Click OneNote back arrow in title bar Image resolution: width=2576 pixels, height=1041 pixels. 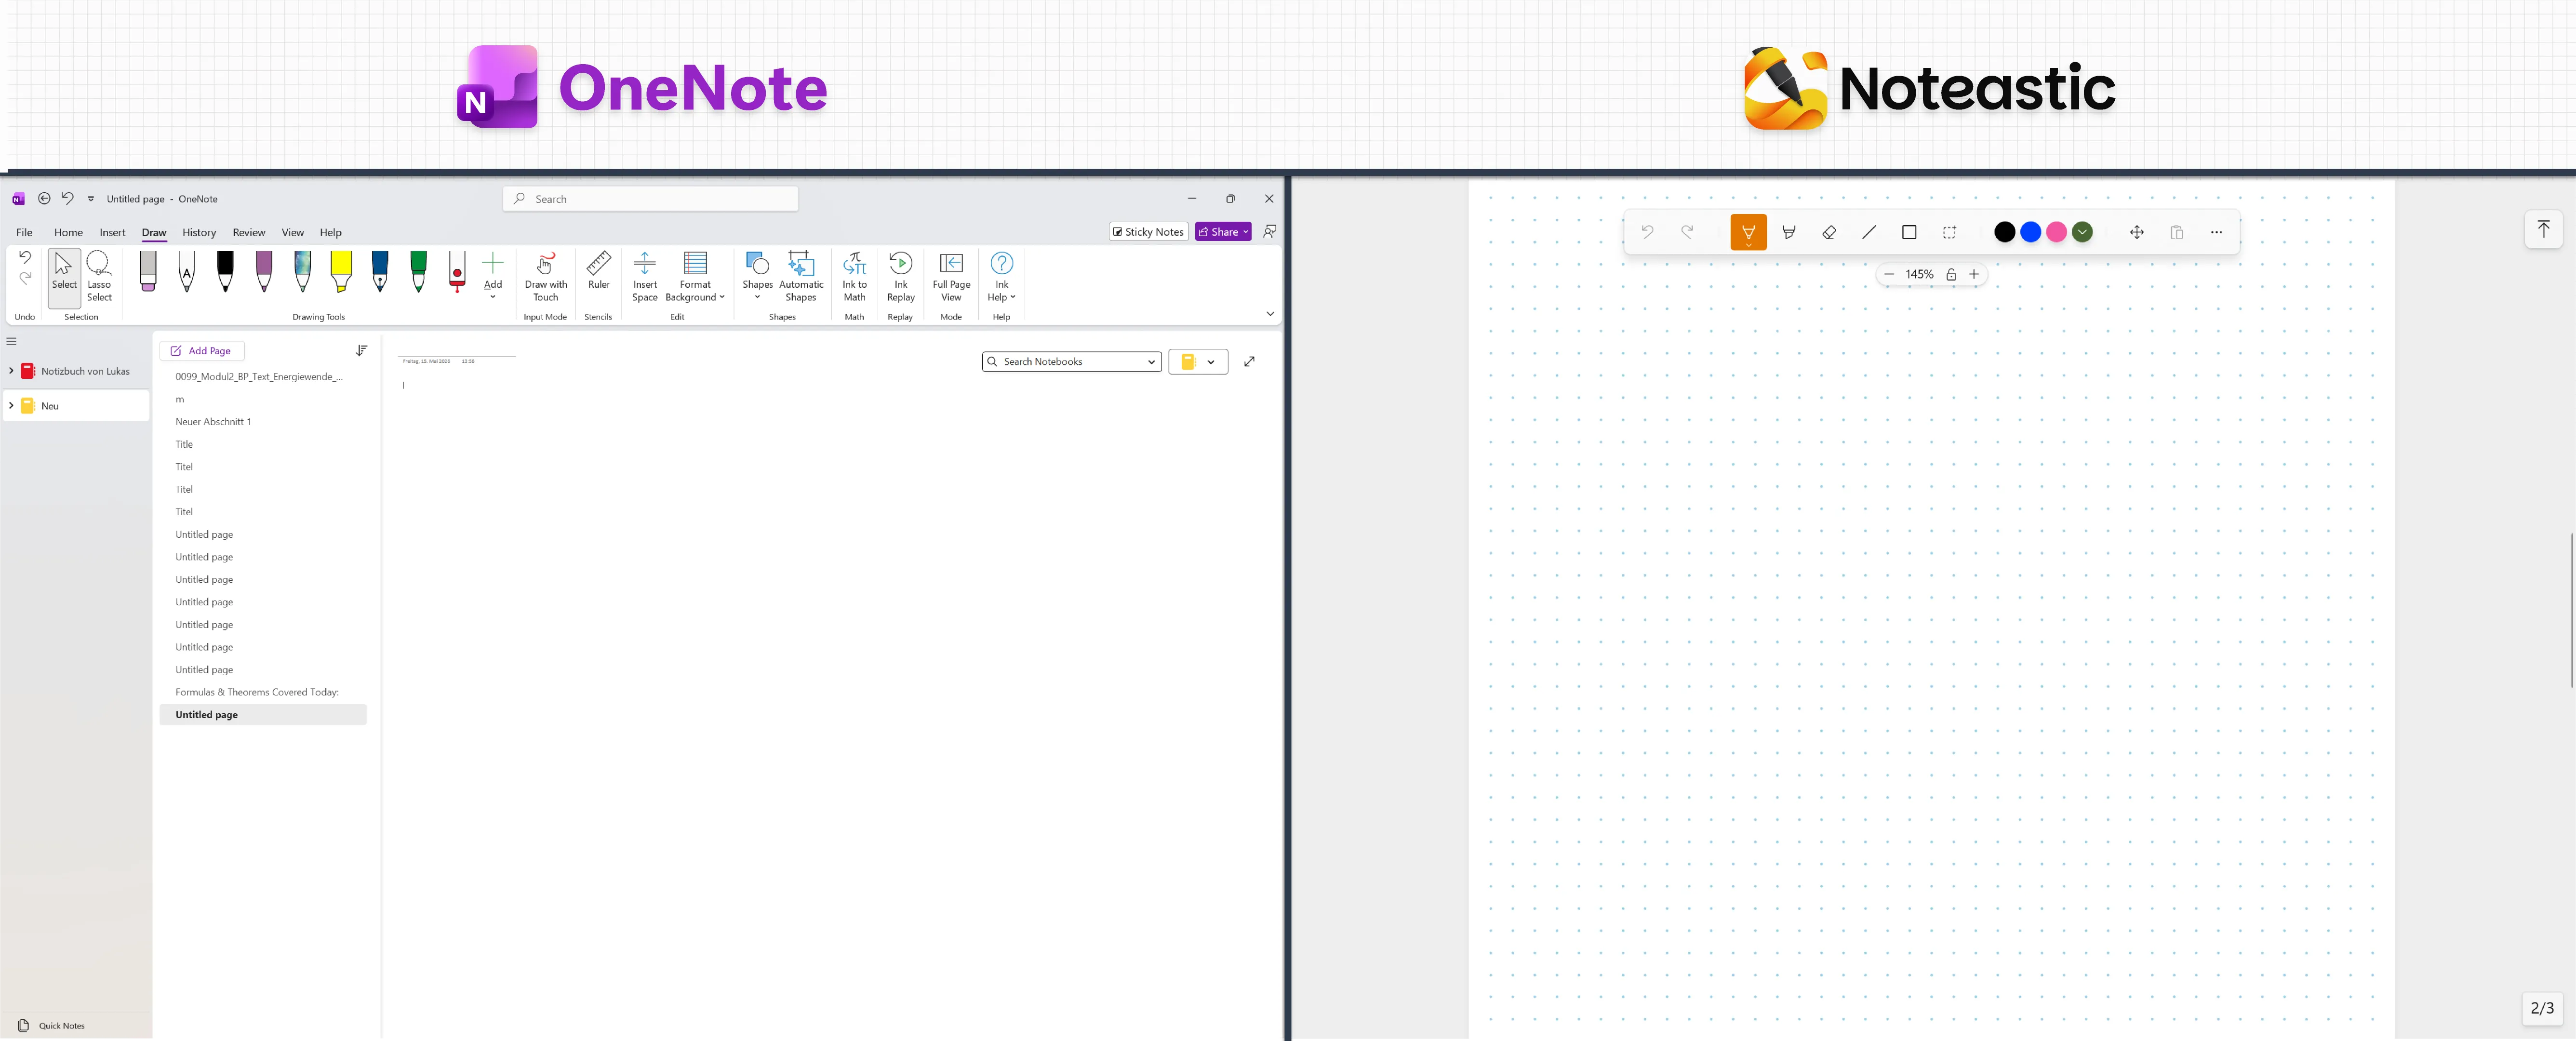pyautogui.click(x=44, y=198)
